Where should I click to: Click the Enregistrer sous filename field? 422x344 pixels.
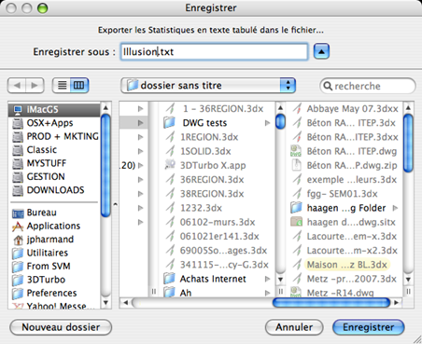(x=214, y=51)
